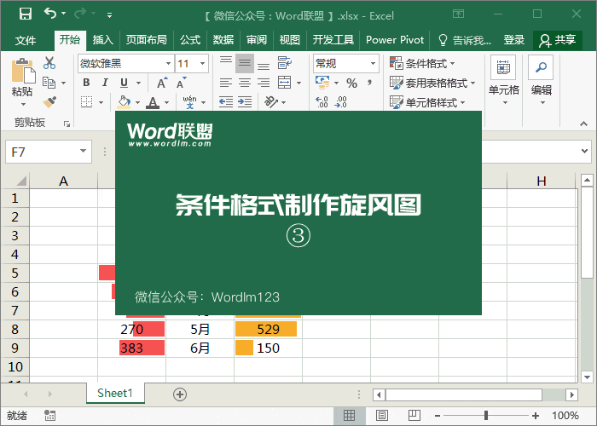The image size is (597, 426).
Task: Click the cell borders icon
Action: [x=87, y=101]
